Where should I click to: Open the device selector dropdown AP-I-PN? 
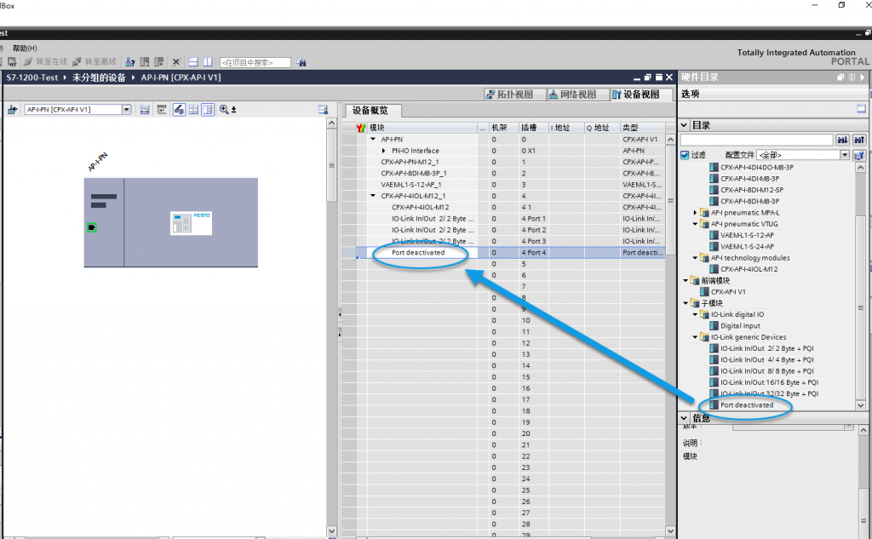(126, 110)
